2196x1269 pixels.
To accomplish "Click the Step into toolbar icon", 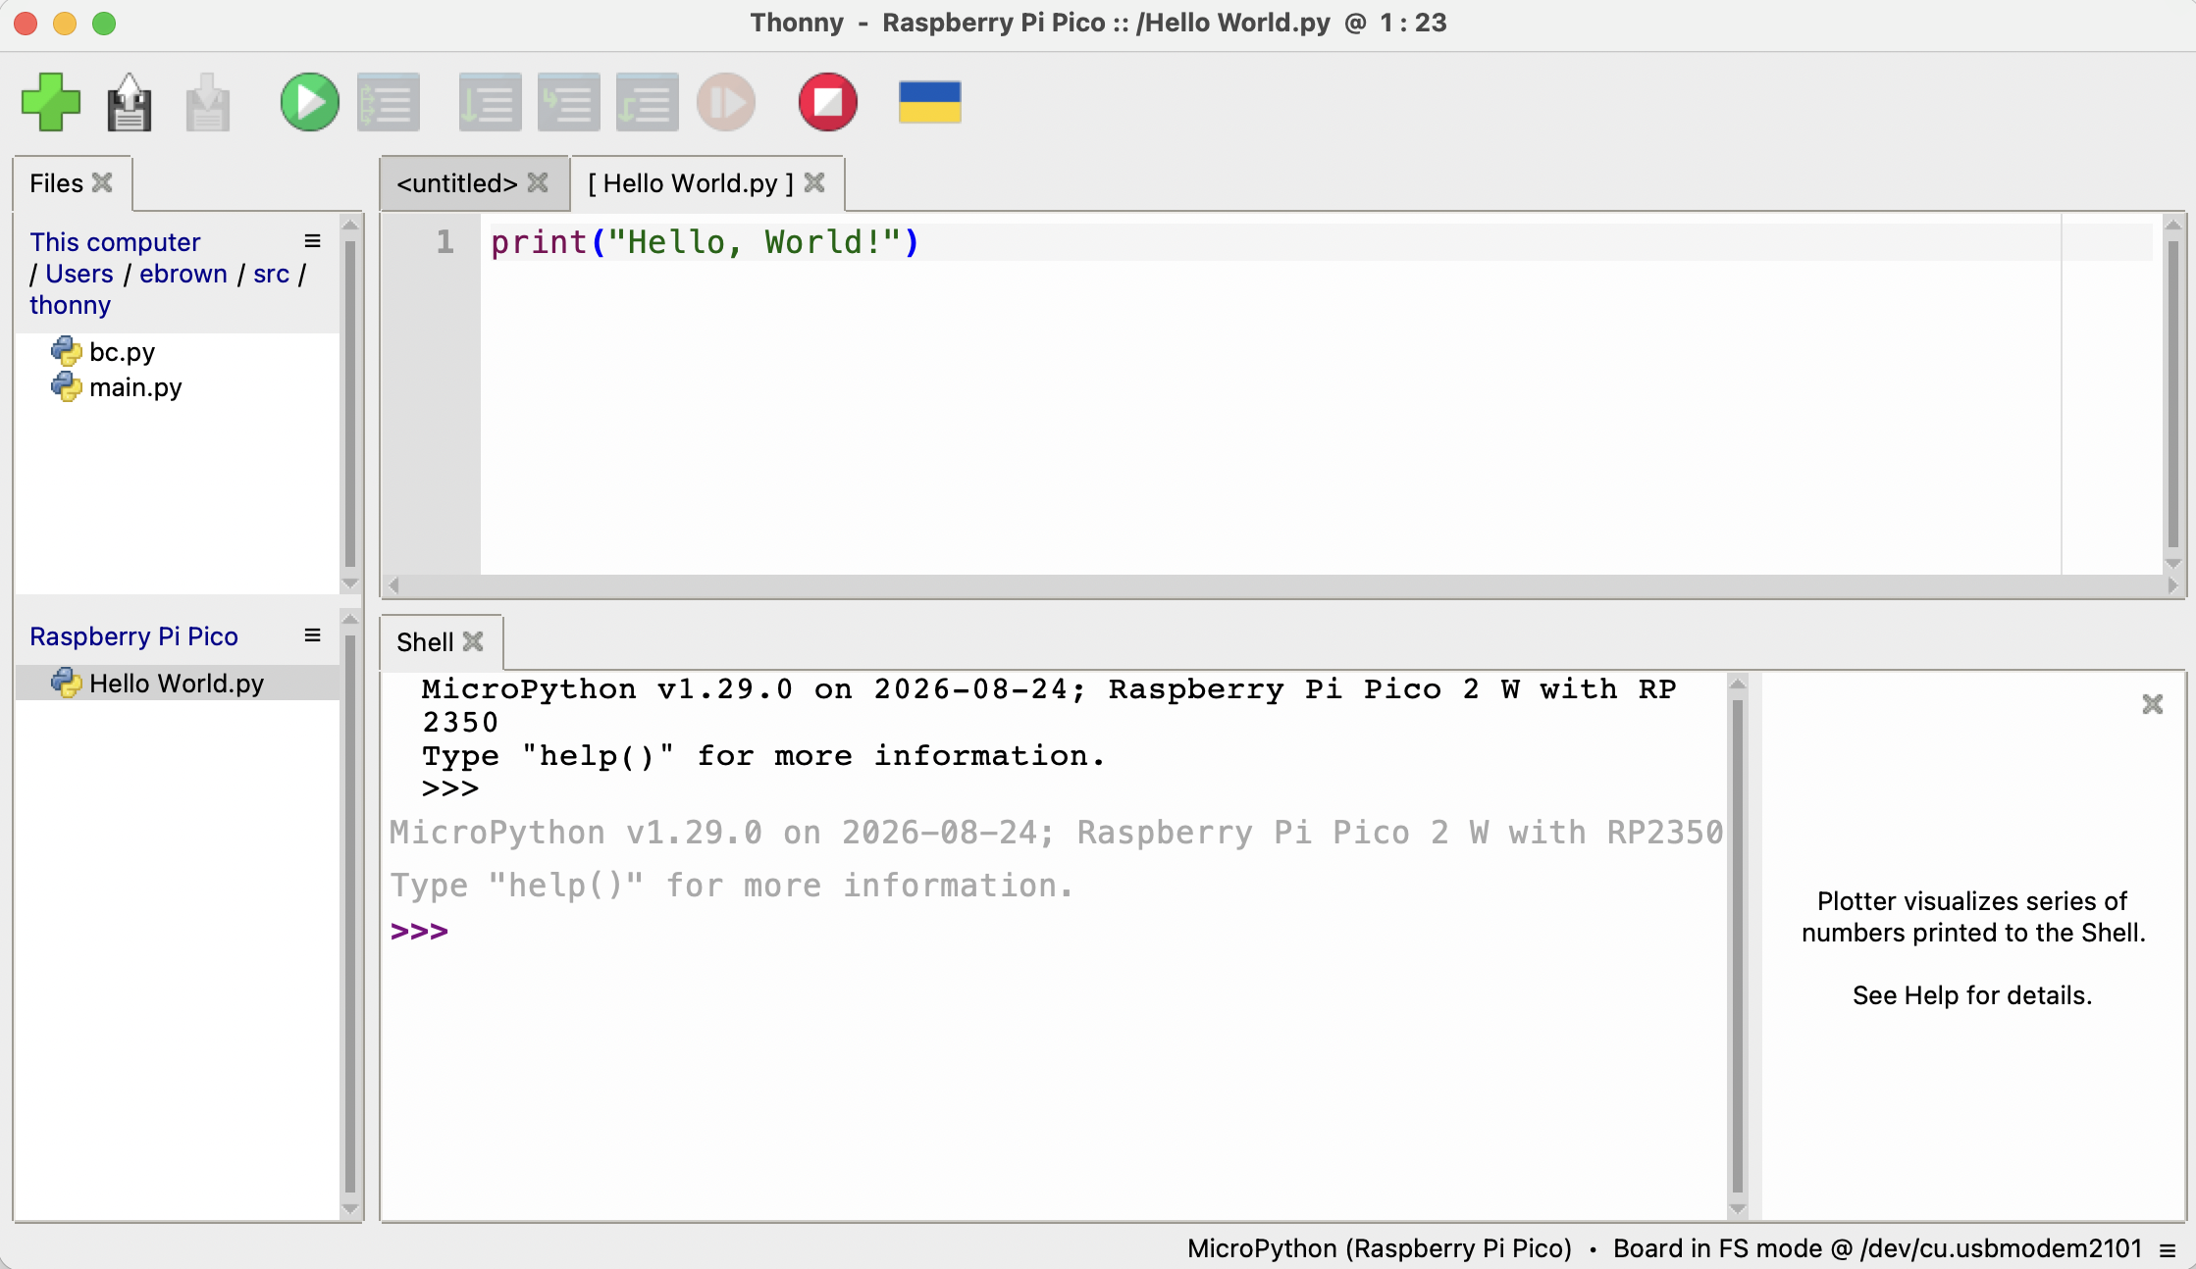I will click(568, 102).
